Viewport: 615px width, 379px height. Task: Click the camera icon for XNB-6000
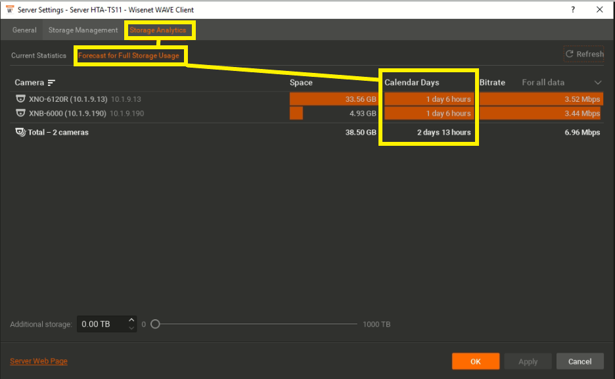click(20, 113)
